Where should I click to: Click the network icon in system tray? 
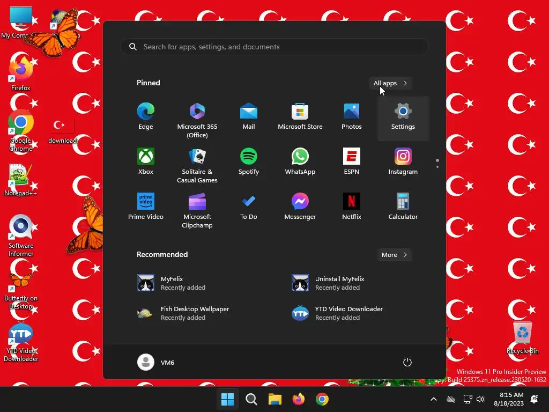[468, 399]
